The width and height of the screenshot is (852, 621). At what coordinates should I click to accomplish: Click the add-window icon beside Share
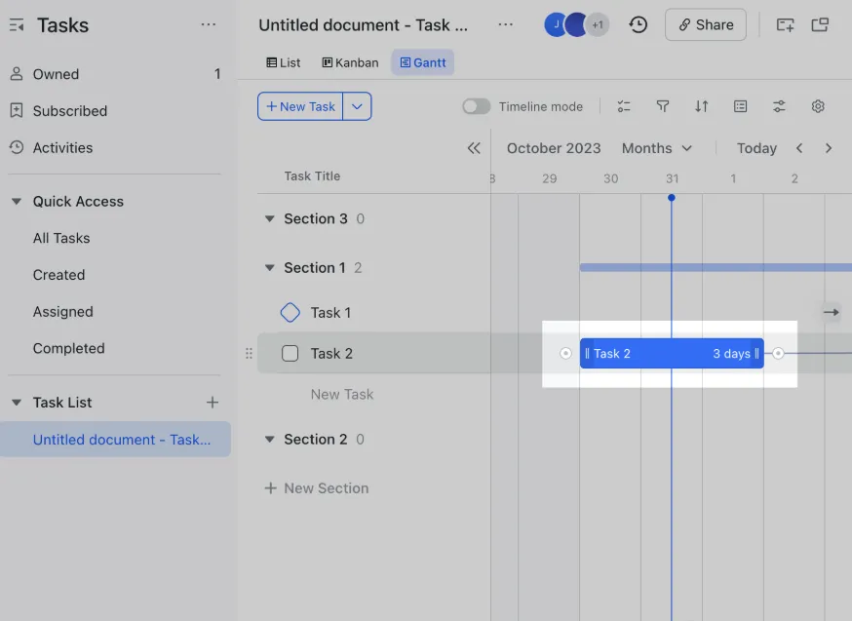point(785,25)
